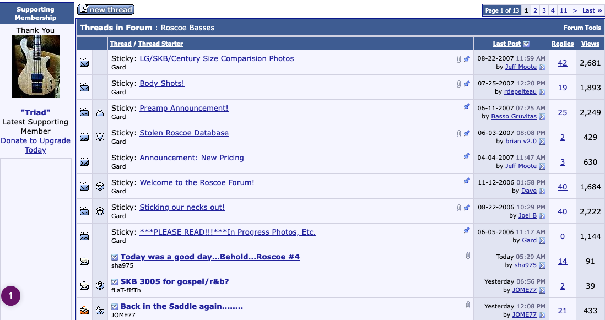The height and width of the screenshot is (320, 605).
Task: Sort by Last Post header
Action: coord(506,44)
